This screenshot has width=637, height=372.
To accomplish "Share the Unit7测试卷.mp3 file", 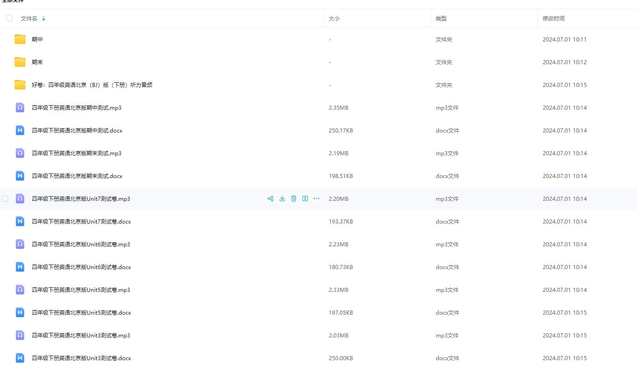I will [x=270, y=199].
